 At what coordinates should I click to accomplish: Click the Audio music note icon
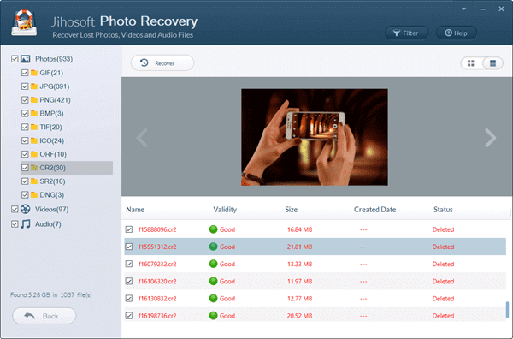[x=25, y=223]
